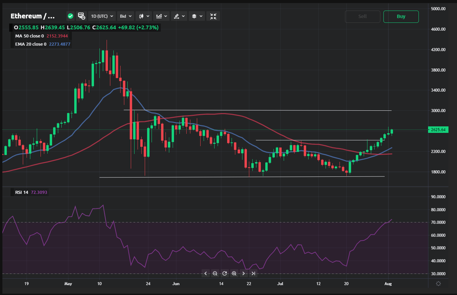Screen dimensions: 457x295
Task: Open the candlestick chart type dropdown
Action: pos(144,16)
